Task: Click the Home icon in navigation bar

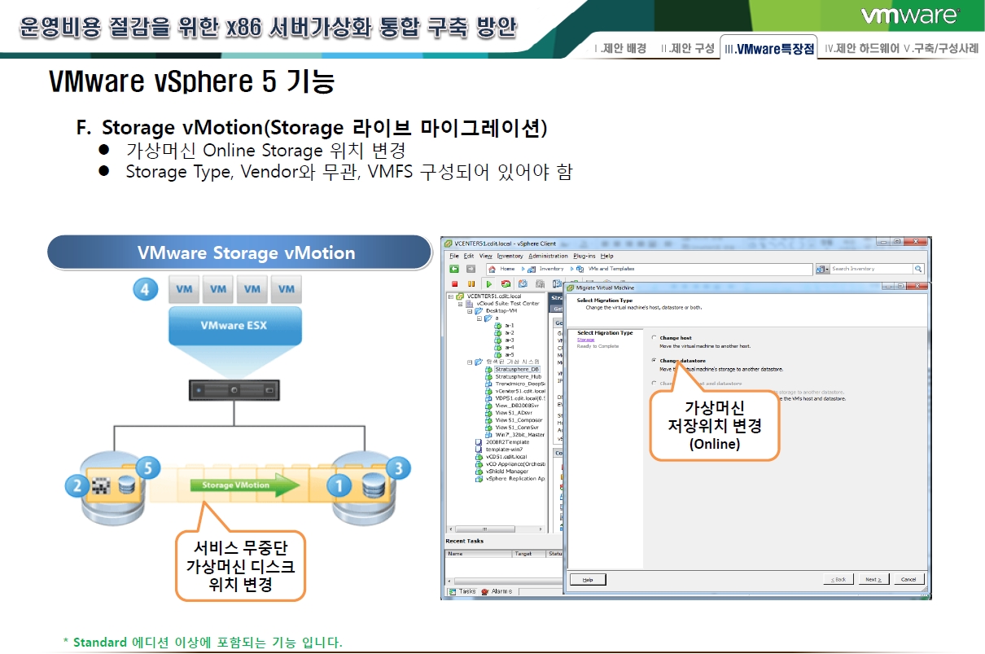Action: (492, 269)
